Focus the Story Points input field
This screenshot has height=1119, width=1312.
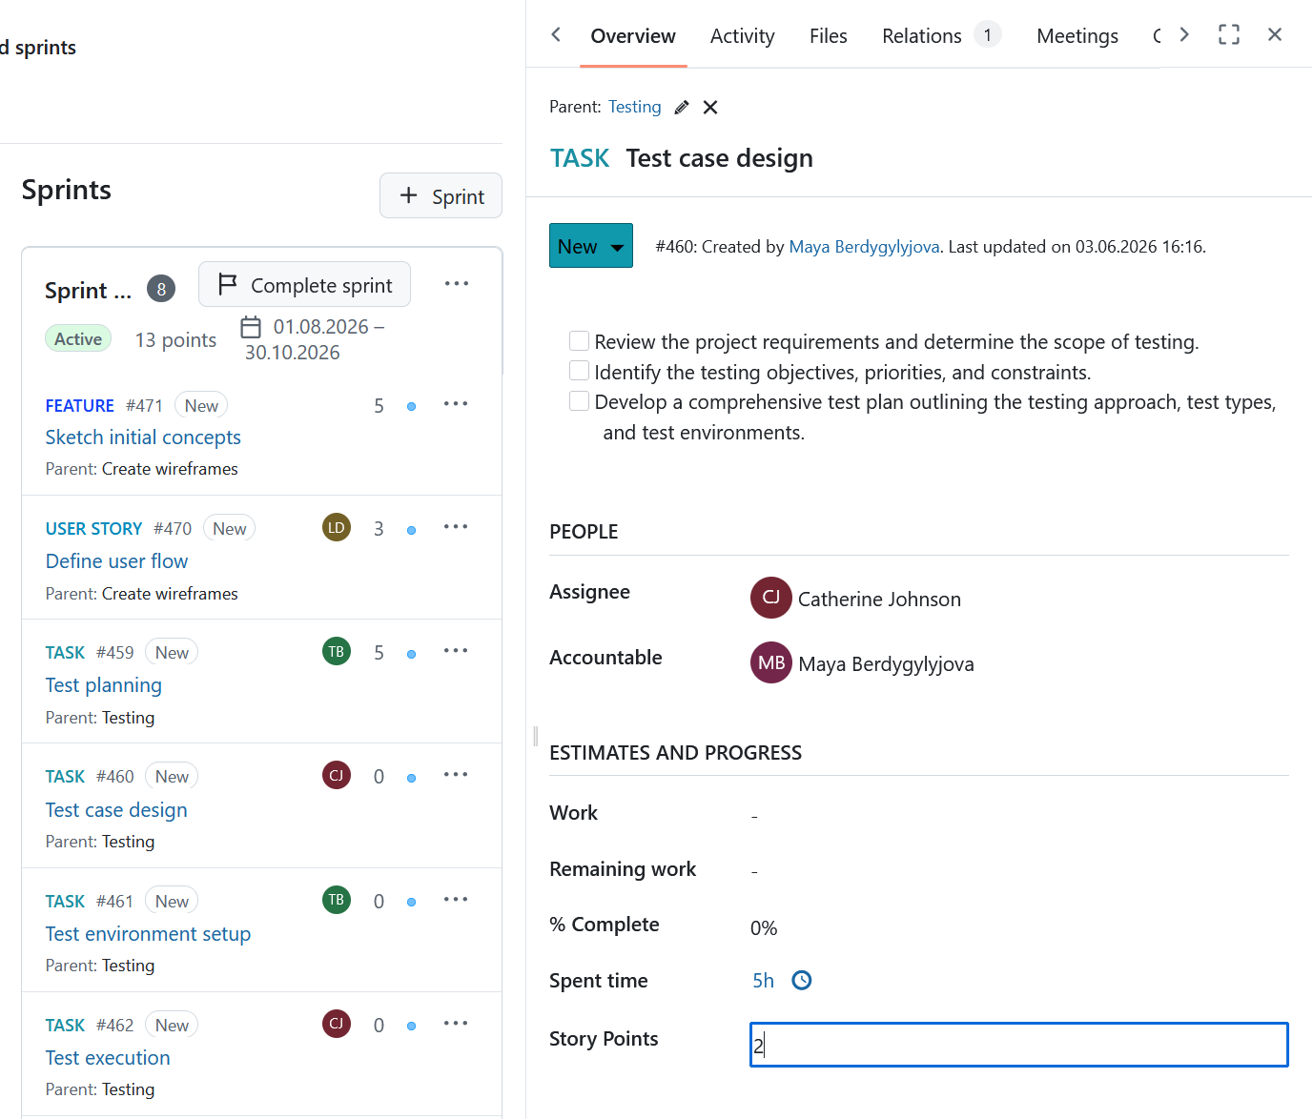[1019, 1045]
